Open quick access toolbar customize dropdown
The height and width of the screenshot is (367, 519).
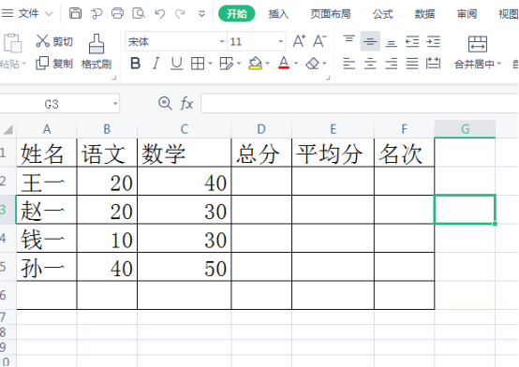coord(201,14)
